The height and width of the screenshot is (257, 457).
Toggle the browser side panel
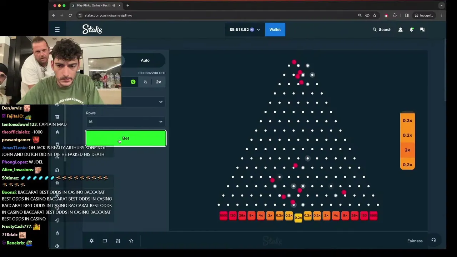407,15
